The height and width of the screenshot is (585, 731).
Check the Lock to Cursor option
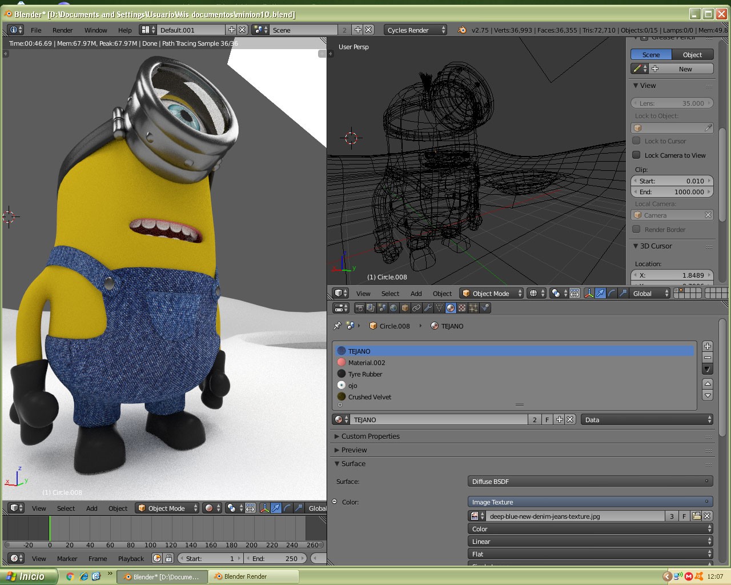(636, 141)
